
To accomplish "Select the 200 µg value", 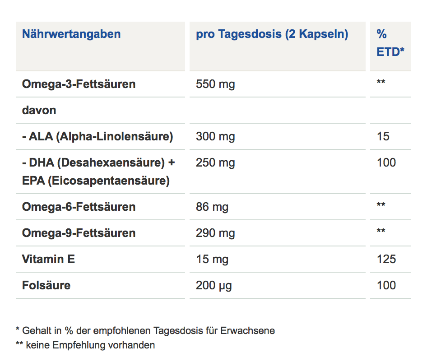I will (x=214, y=285).
